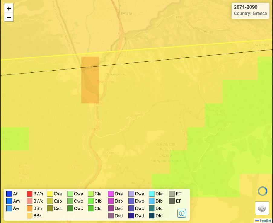Click the BWk legend swatch
Screen dimensions: 273x223
pyautogui.click(x=29, y=201)
